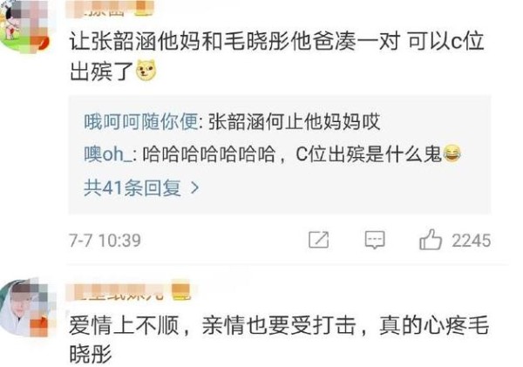Select the comment 爱情上不顺 about 毛晓彤

point(279,339)
